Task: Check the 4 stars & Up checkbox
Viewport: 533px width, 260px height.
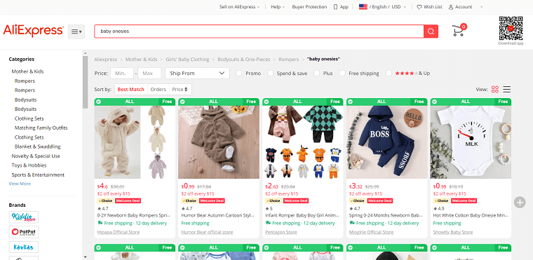Action: [x=389, y=73]
